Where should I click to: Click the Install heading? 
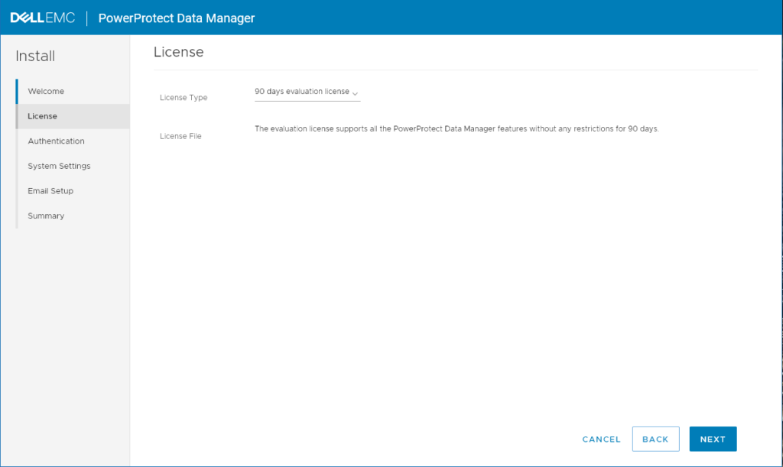[x=36, y=56]
